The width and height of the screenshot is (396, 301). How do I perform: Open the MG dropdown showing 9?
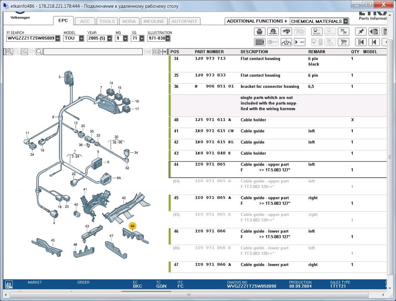tap(125, 38)
